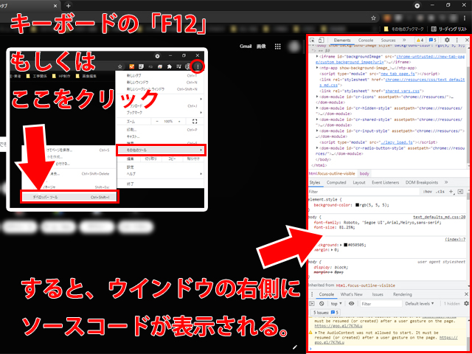Screen dimensions: 472x354
Task: Select the Computed tab
Action: coord(336,182)
